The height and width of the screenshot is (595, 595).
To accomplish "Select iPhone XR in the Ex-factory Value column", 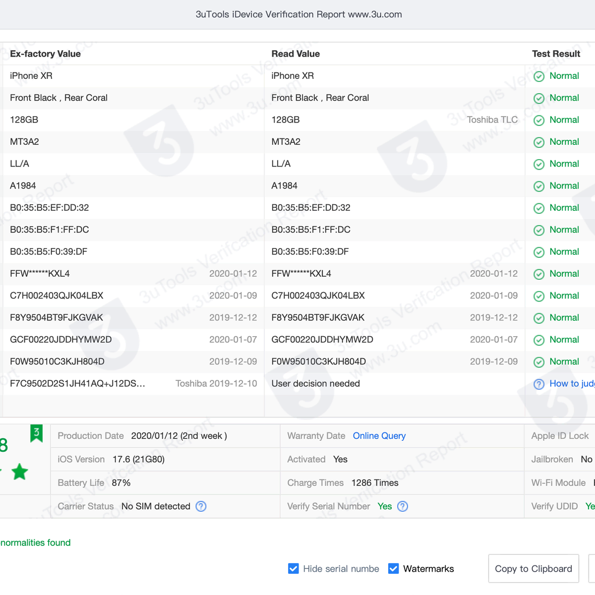I will [x=31, y=75].
